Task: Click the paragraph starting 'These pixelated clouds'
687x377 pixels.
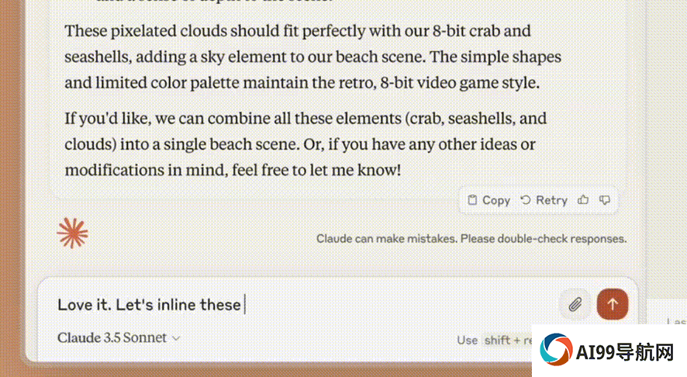Action: tap(312, 57)
